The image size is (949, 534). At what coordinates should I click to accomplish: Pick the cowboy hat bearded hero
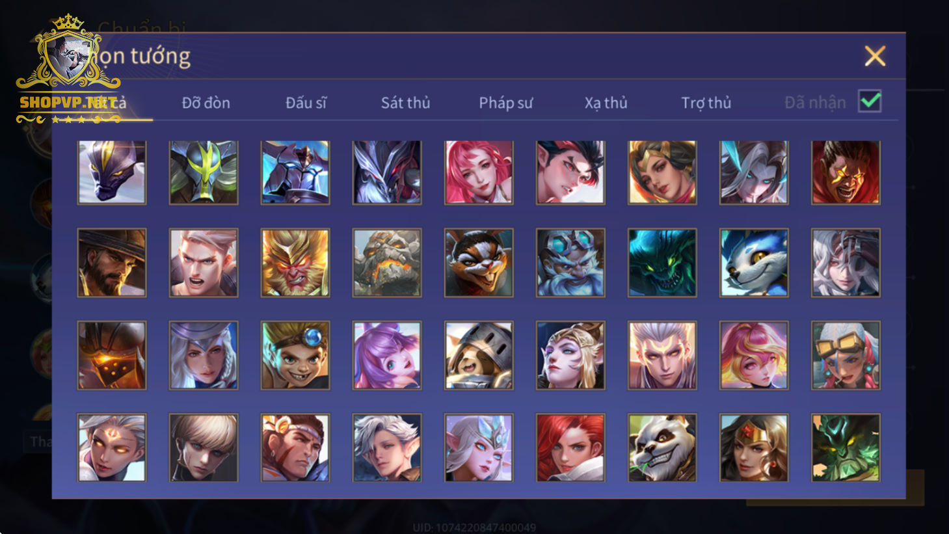click(x=112, y=263)
